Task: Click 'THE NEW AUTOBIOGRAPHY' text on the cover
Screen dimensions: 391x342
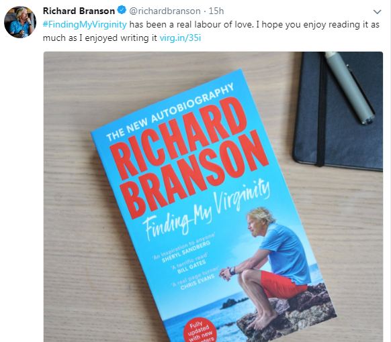Action: pos(170,111)
